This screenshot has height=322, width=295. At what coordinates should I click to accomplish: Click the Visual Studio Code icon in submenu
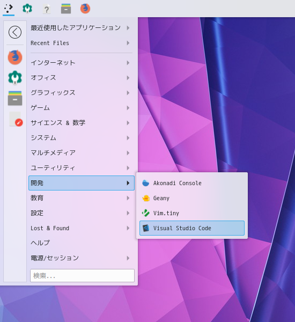click(146, 228)
